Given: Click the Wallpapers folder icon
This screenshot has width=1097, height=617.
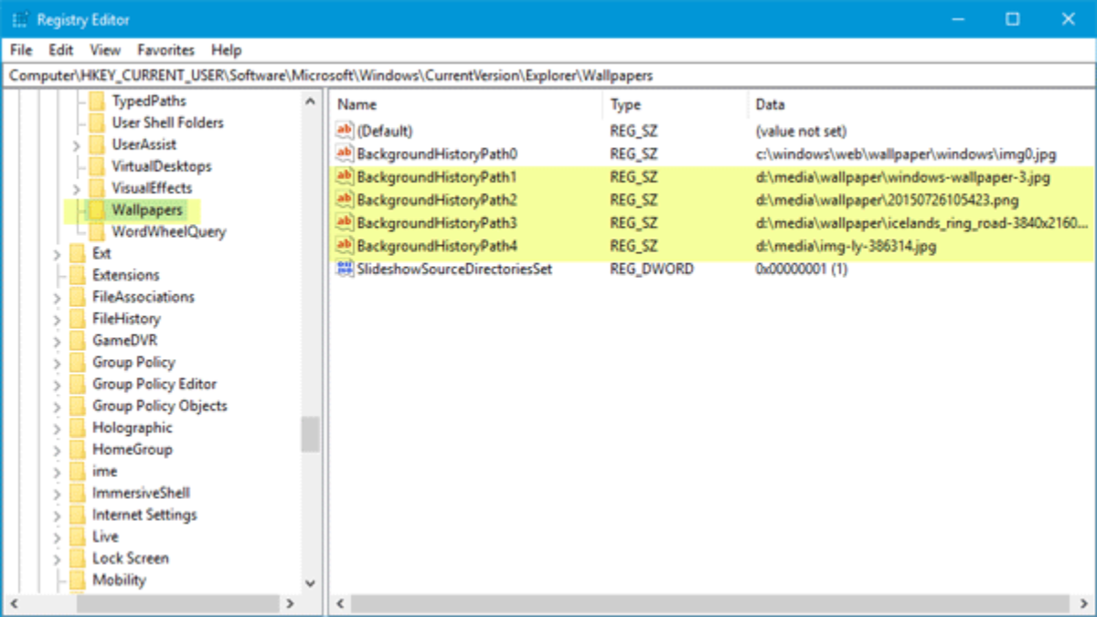Looking at the screenshot, I should point(97,210).
